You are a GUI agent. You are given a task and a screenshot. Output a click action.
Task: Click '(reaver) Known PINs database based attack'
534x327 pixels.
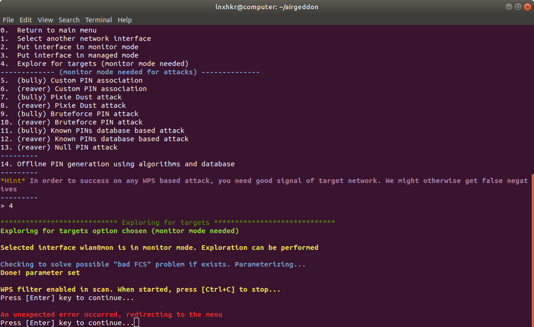click(95, 139)
